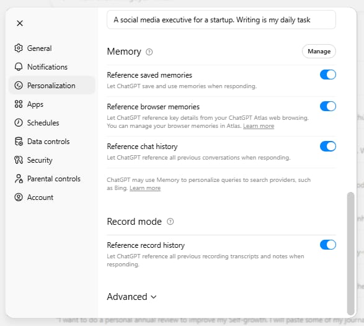
Task: Click the Memory section heading
Action: pyautogui.click(x=124, y=52)
